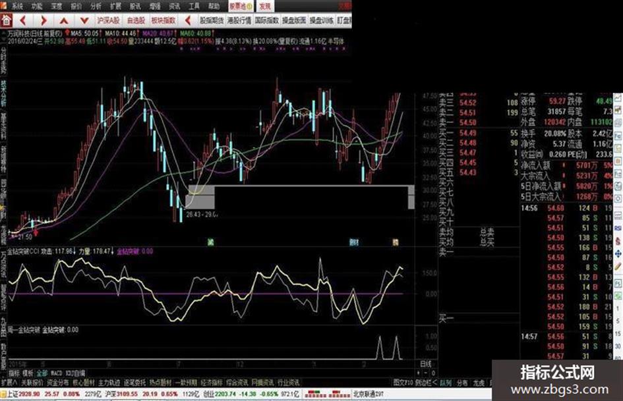
Task: Open the 综合资讯 bottom tab
Action: coord(237,383)
